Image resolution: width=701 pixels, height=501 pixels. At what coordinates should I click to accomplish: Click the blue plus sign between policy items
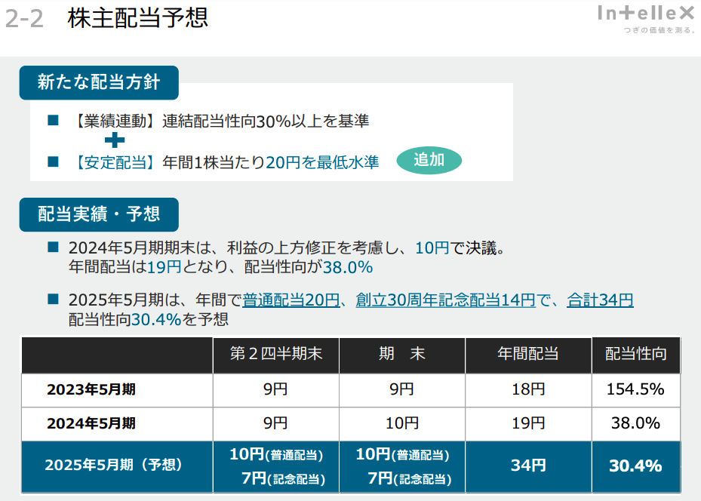pyautogui.click(x=115, y=140)
